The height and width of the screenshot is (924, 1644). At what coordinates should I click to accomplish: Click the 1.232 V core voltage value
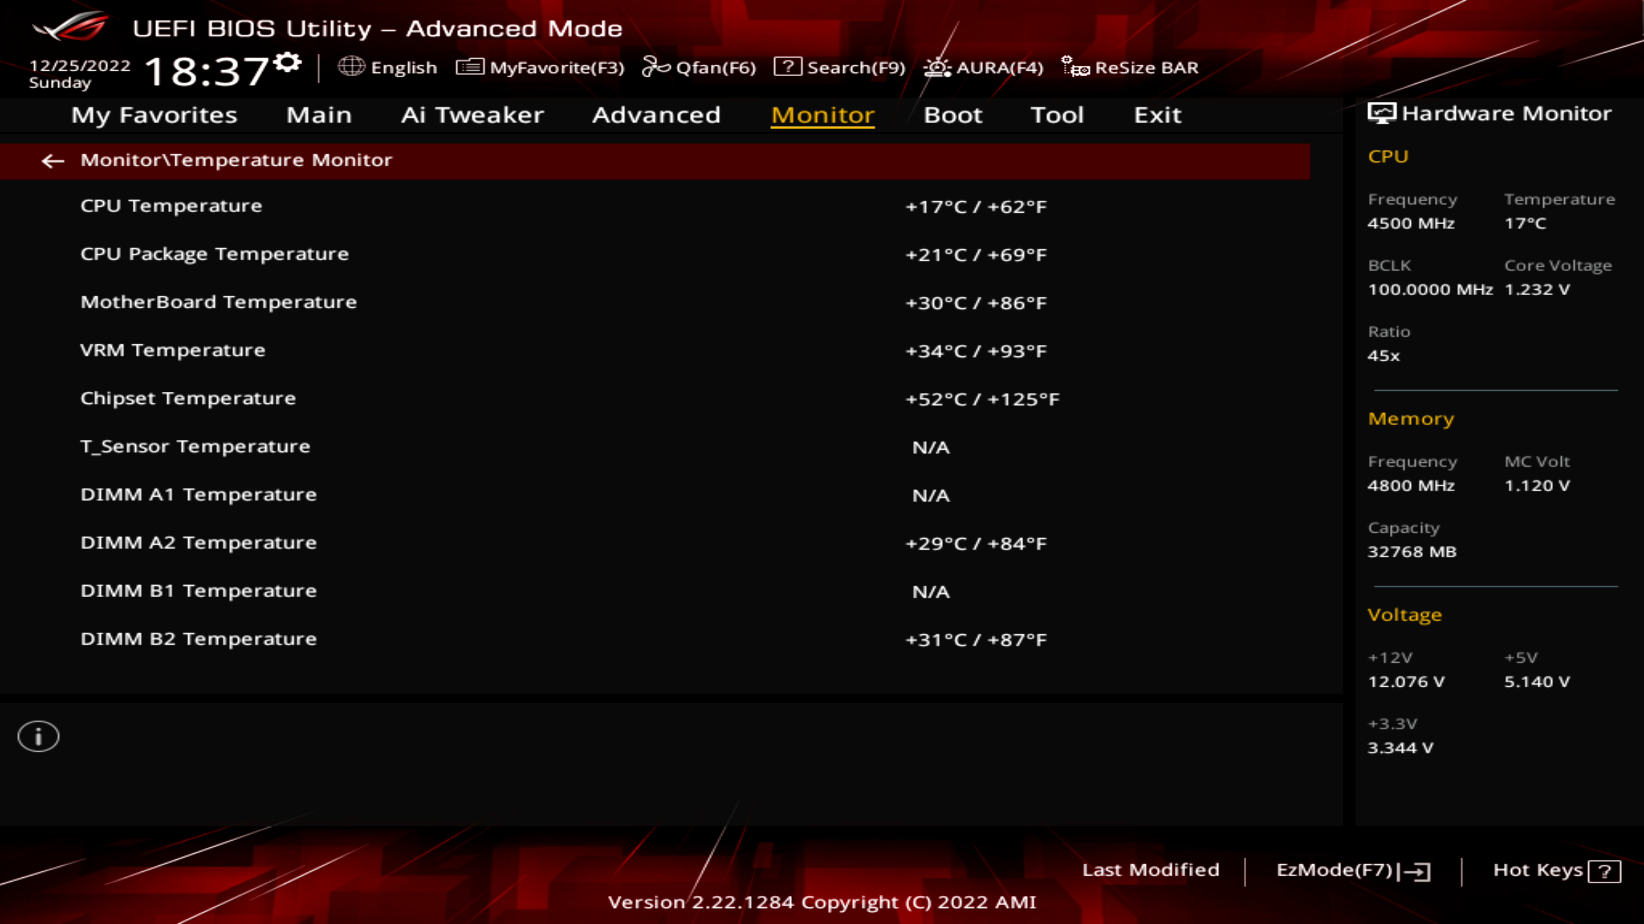(x=1537, y=290)
